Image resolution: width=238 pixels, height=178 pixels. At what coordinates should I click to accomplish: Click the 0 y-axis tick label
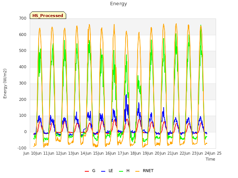(25, 132)
